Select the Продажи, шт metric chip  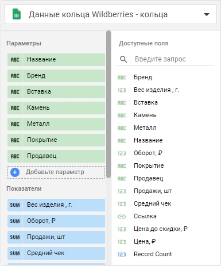56,237
